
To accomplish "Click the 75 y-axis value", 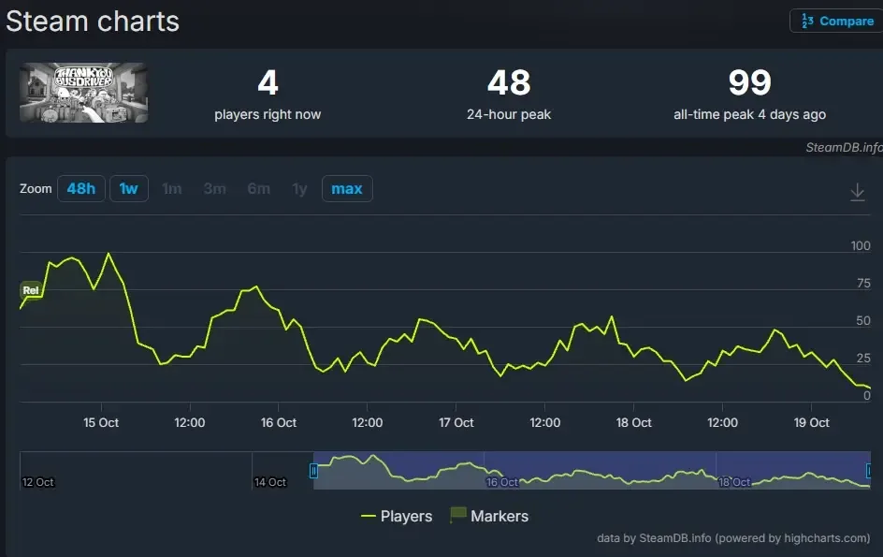I will pos(863,283).
